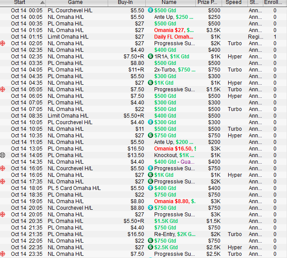Click the '$7.50+R' buy-in cell
The image size is (287, 258).
134,57
